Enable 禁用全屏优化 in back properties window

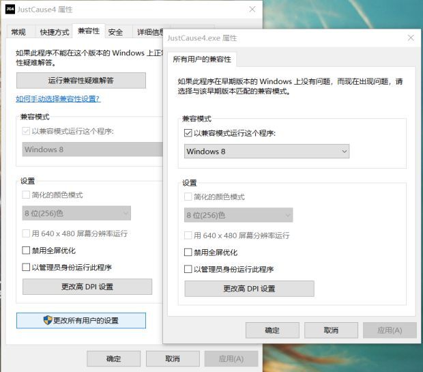[26, 251]
